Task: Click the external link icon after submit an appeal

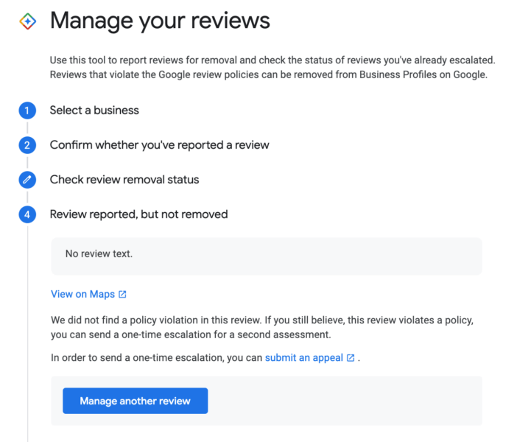Action: [x=351, y=358]
